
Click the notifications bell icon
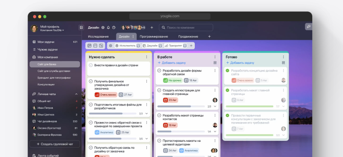(108, 27)
